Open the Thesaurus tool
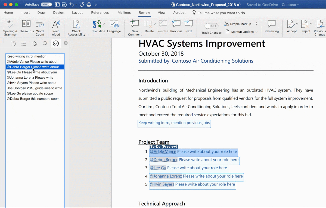The image size is (326, 208). (26, 27)
